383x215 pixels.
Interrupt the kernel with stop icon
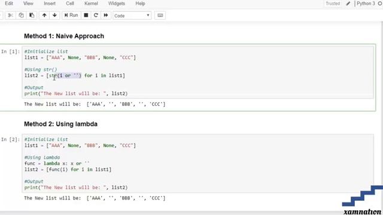point(86,16)
